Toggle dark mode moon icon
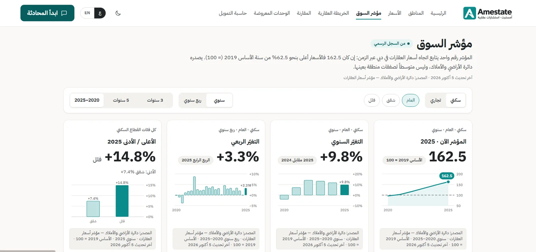 [x=118, y=13]
